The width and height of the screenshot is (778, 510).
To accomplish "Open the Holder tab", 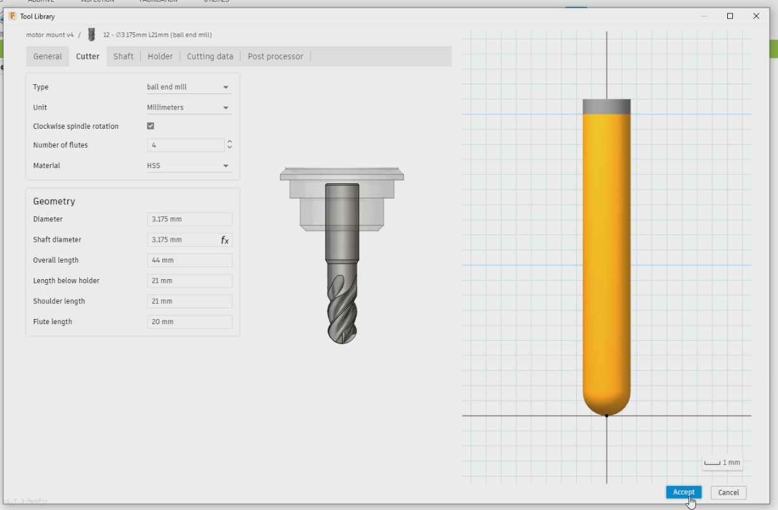I will click(160, 56).
